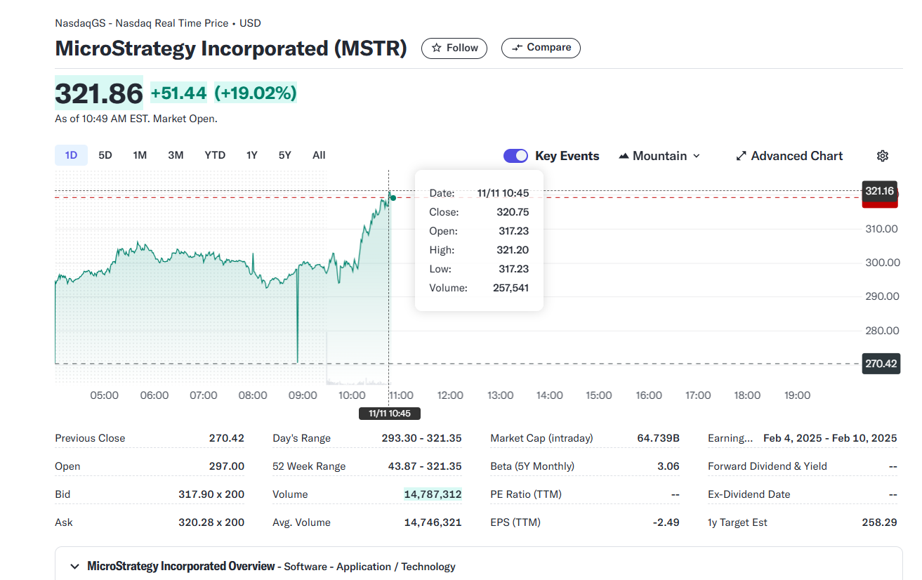Screen dimensions: 922x580
Task: Click the 11/11 10:45 time marker
Action: click(x=390, y=414)
